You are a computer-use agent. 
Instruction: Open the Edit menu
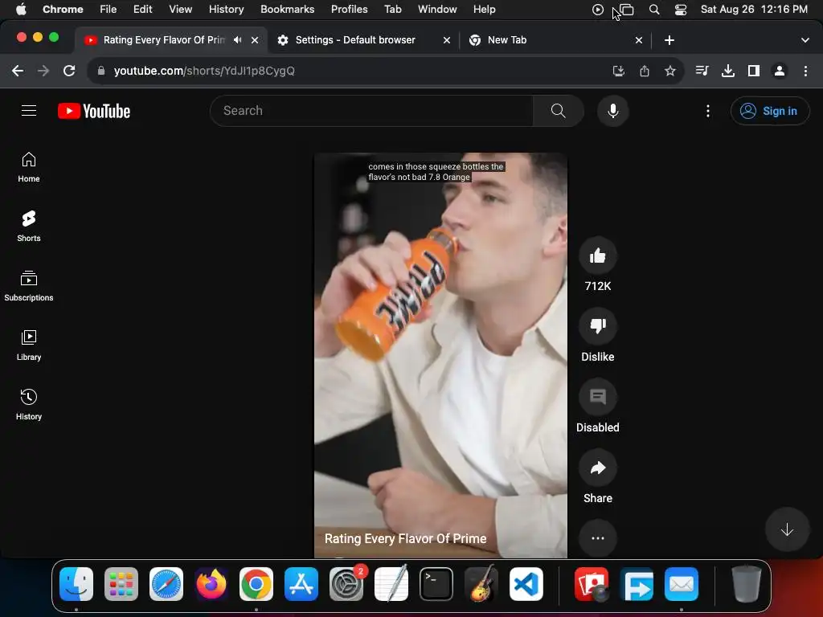click(x=142, y=10)
